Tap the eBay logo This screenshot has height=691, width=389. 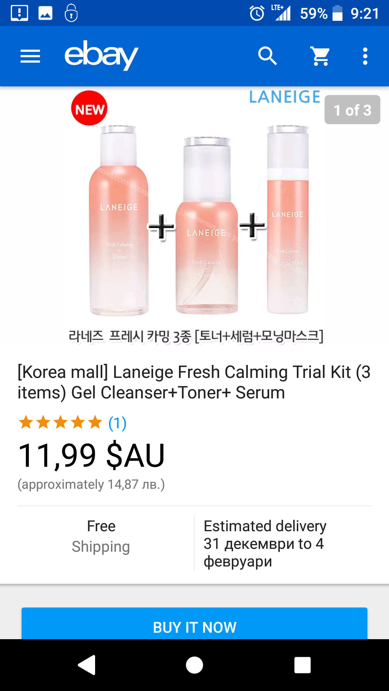pyautogui.click(x=101, y=55)
